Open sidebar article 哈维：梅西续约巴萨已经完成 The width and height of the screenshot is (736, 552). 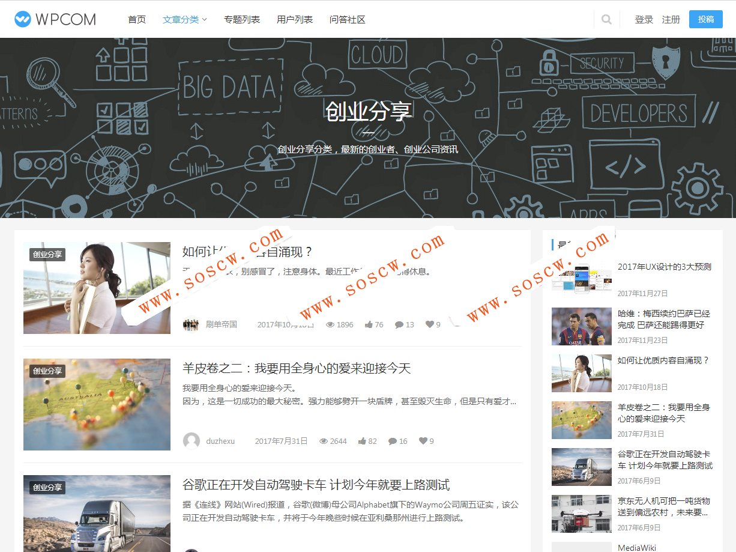click(664, 319)
